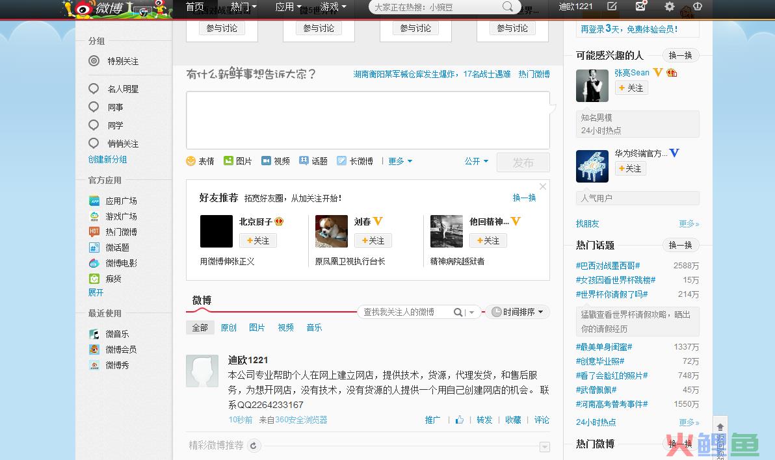
Task: Open the dropdown arrow next to the feed search
Action: pos(471,313)
